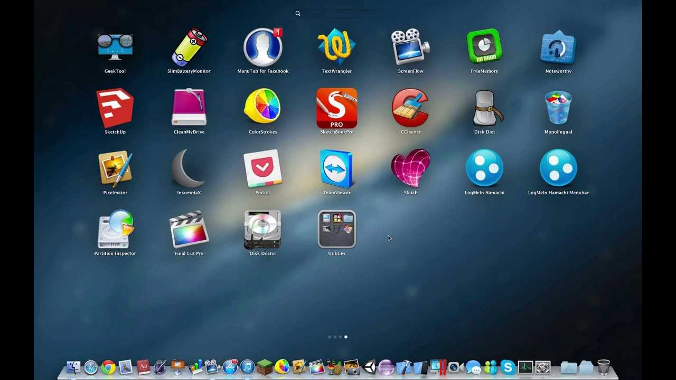Launch Safari from the Dock

coord(91,367)
